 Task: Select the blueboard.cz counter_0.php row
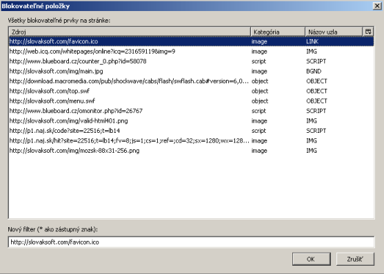[191, 61]
